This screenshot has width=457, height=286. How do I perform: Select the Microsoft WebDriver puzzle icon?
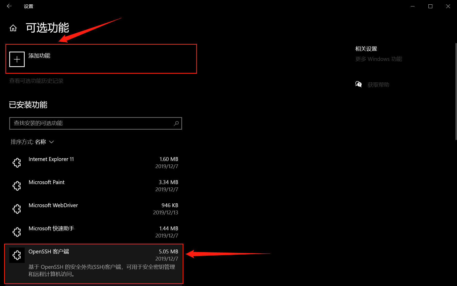point(17,209)
